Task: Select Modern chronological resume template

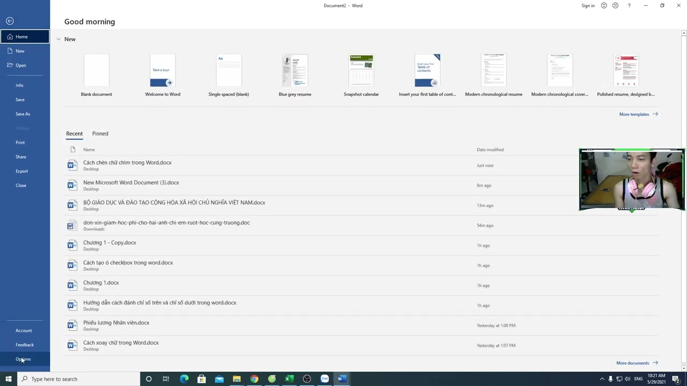Action: pyautogui.click(x=494, y=75)
